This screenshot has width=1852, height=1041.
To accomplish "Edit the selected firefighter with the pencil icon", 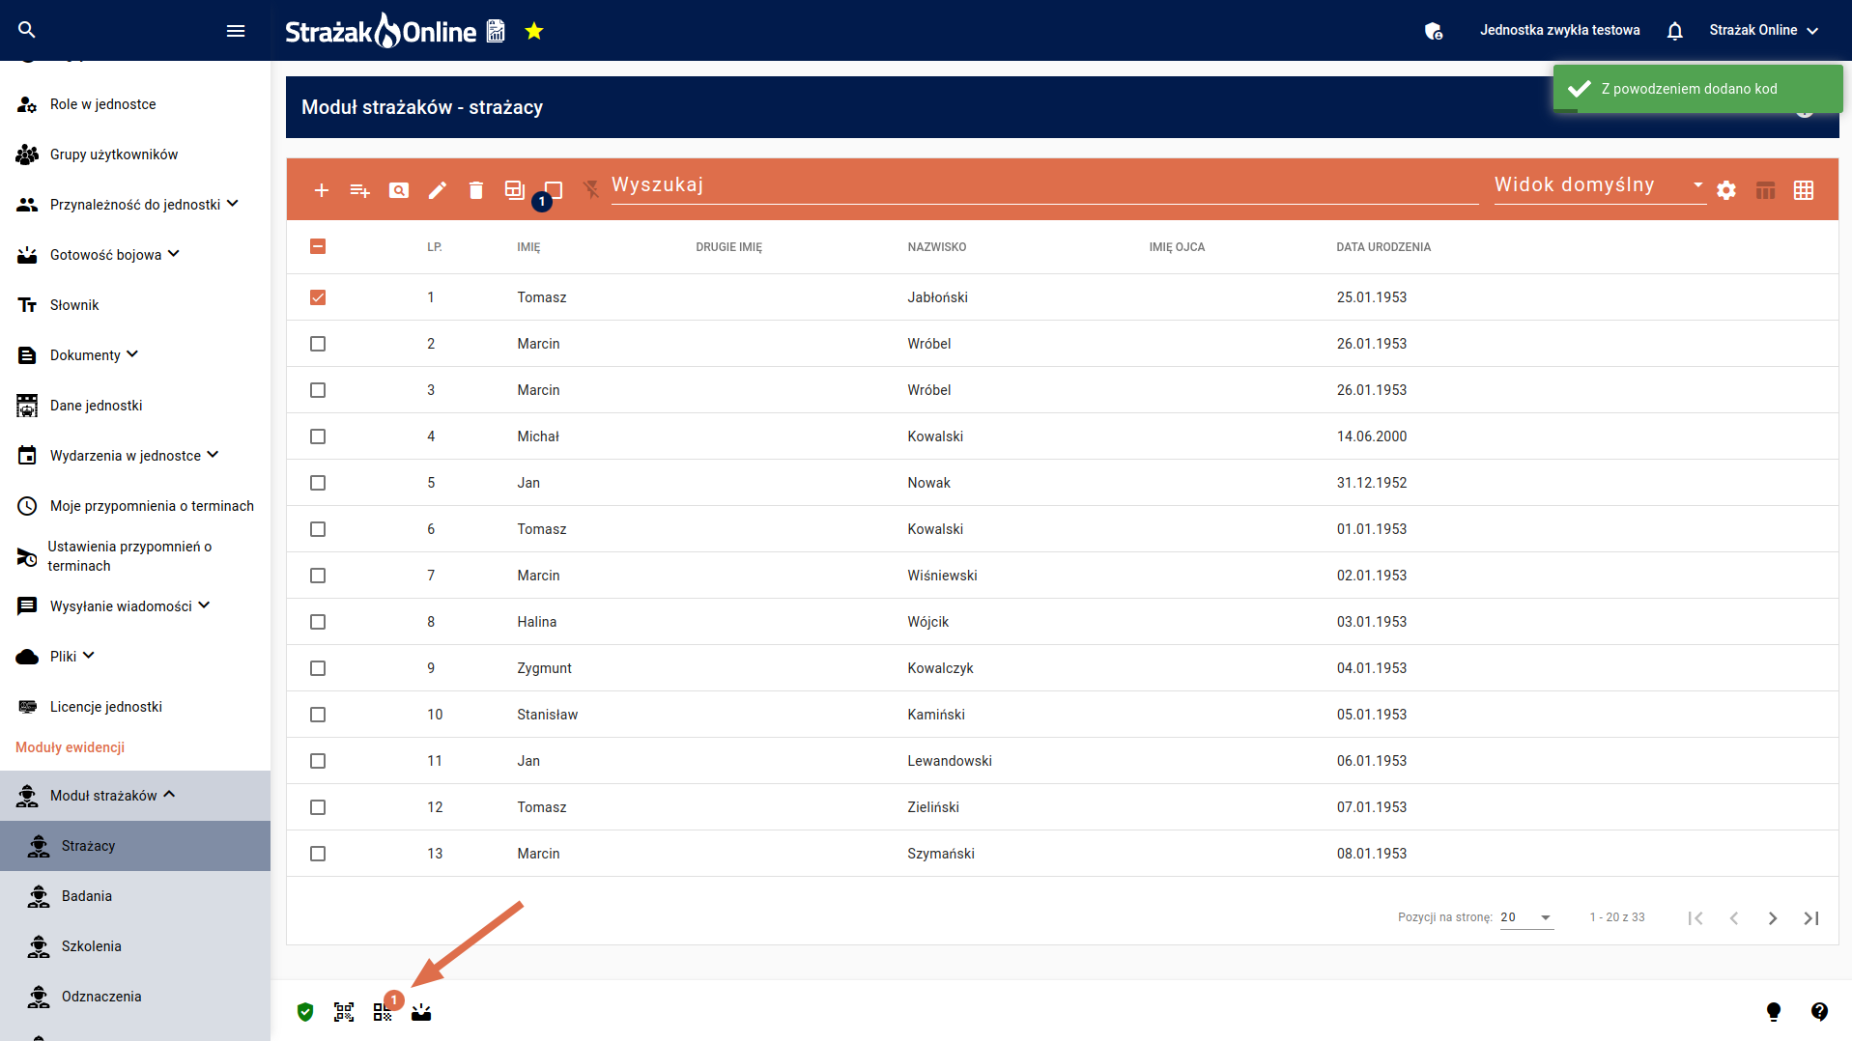I will coord(438,190).
